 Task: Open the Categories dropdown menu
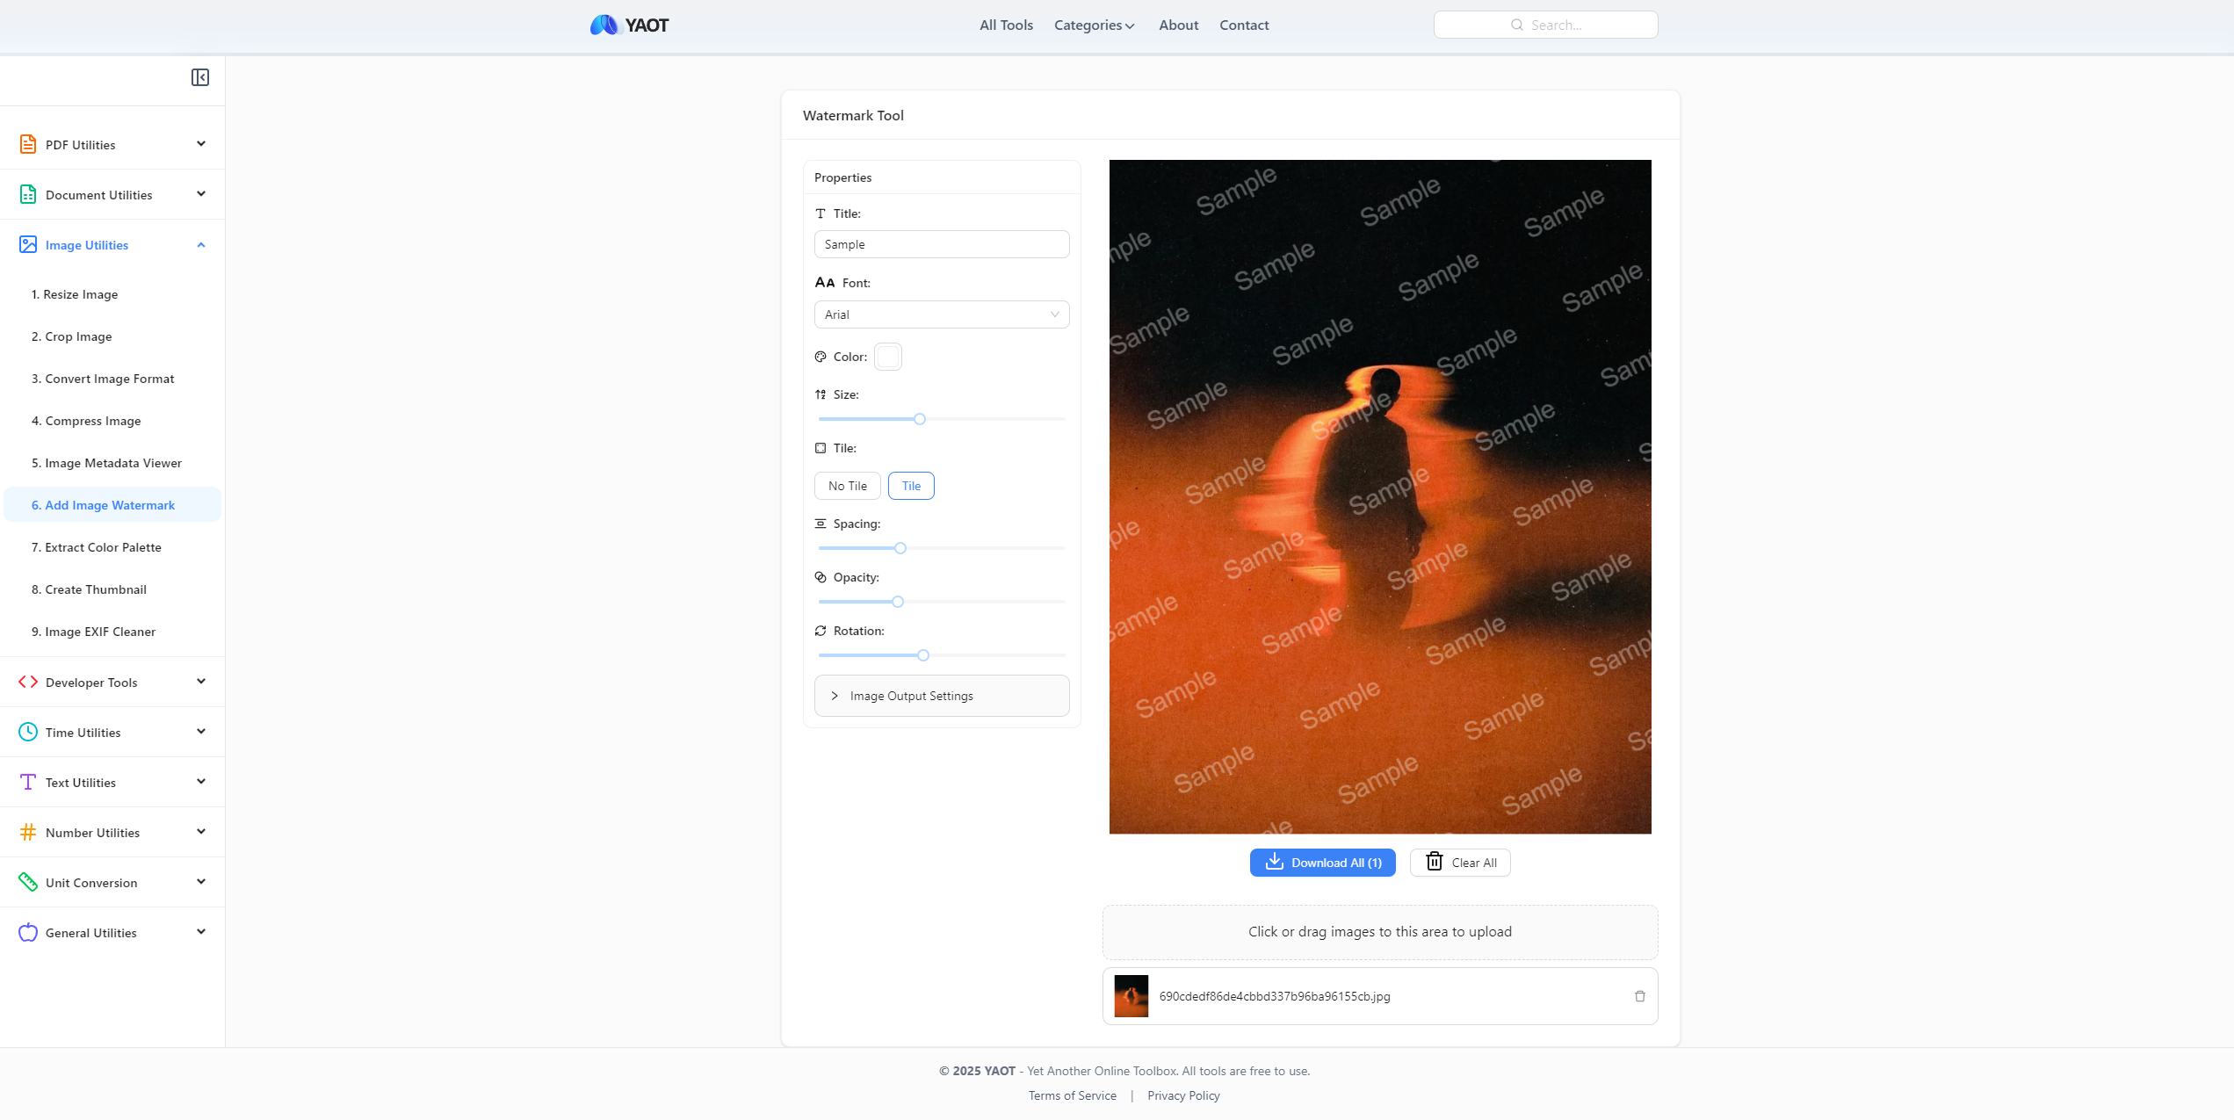[1094, 25]
